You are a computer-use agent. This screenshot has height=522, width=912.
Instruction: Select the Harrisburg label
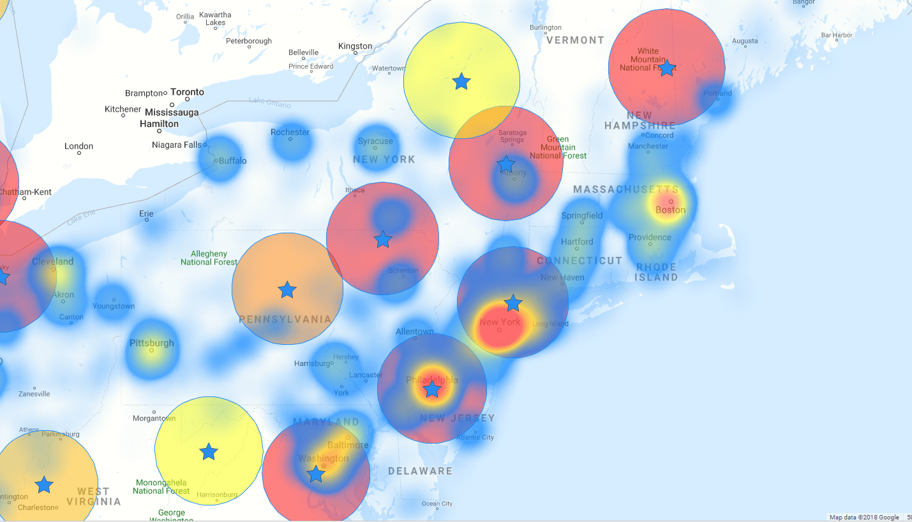[312, 363]
